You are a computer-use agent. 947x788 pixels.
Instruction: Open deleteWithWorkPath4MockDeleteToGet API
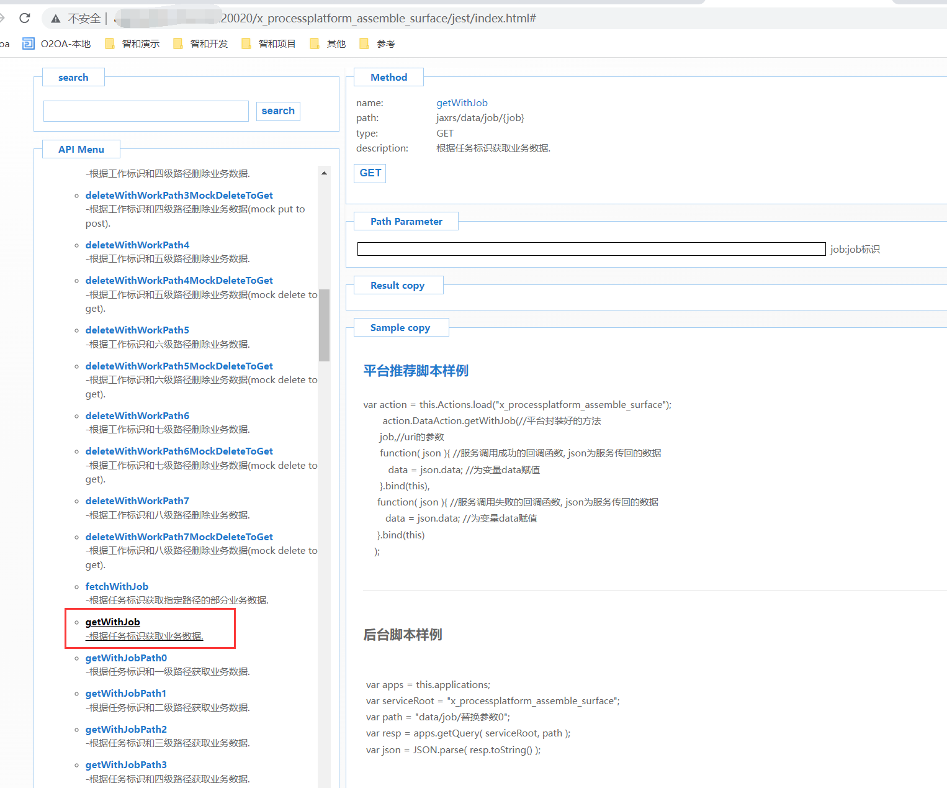pos(179,281)
